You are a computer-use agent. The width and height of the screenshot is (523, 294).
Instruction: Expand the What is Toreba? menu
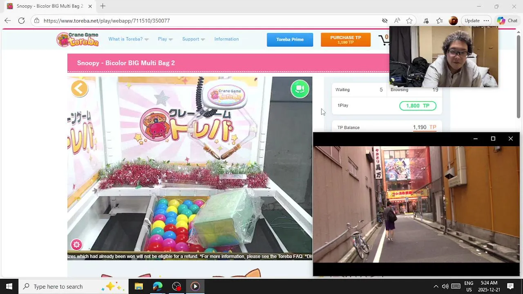pyautogui.click(x=128, y=39)
